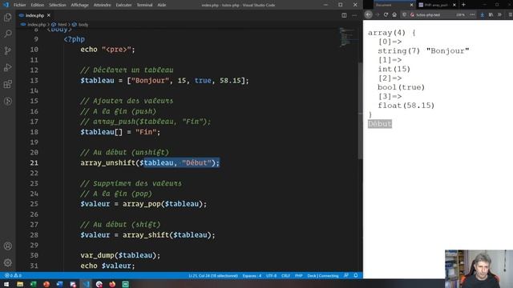
Task: Open the VS Code taskbar icon
Action: coord(86,284)
